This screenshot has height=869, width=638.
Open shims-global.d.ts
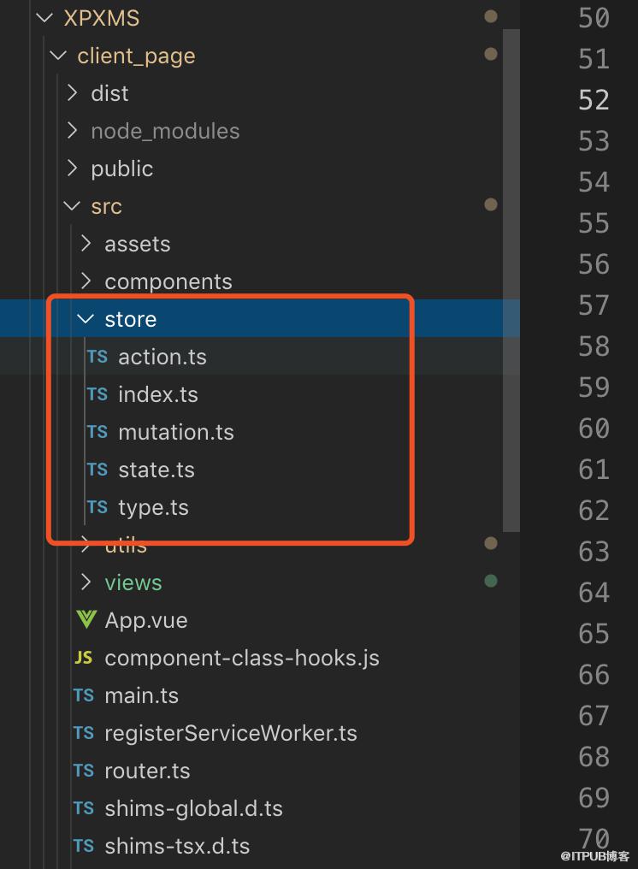coord(194,808)
